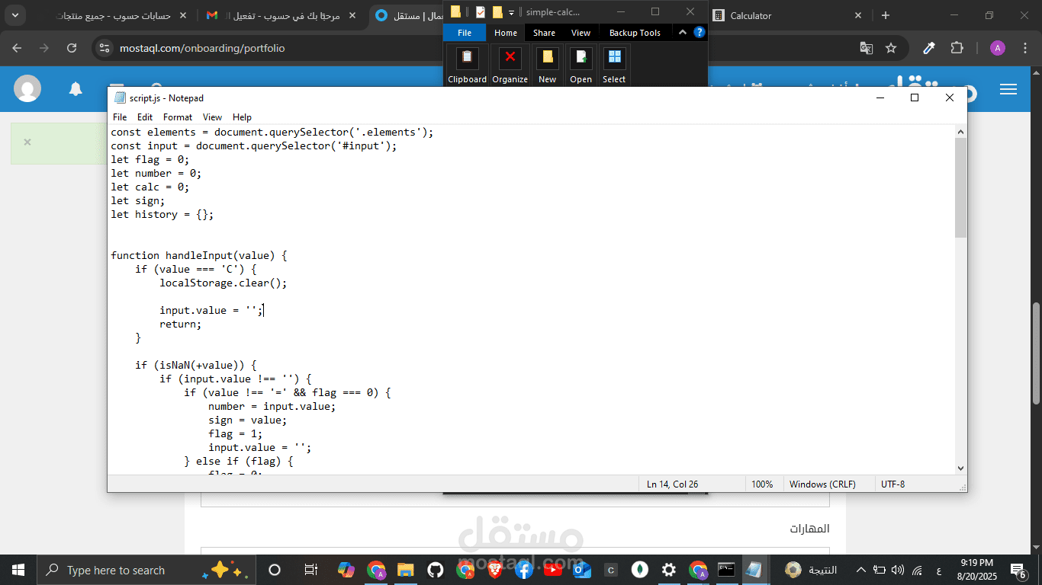Open the Backup Tools ribbon tab
This screenshot has height=585, width=1042.
coord(635,33)
